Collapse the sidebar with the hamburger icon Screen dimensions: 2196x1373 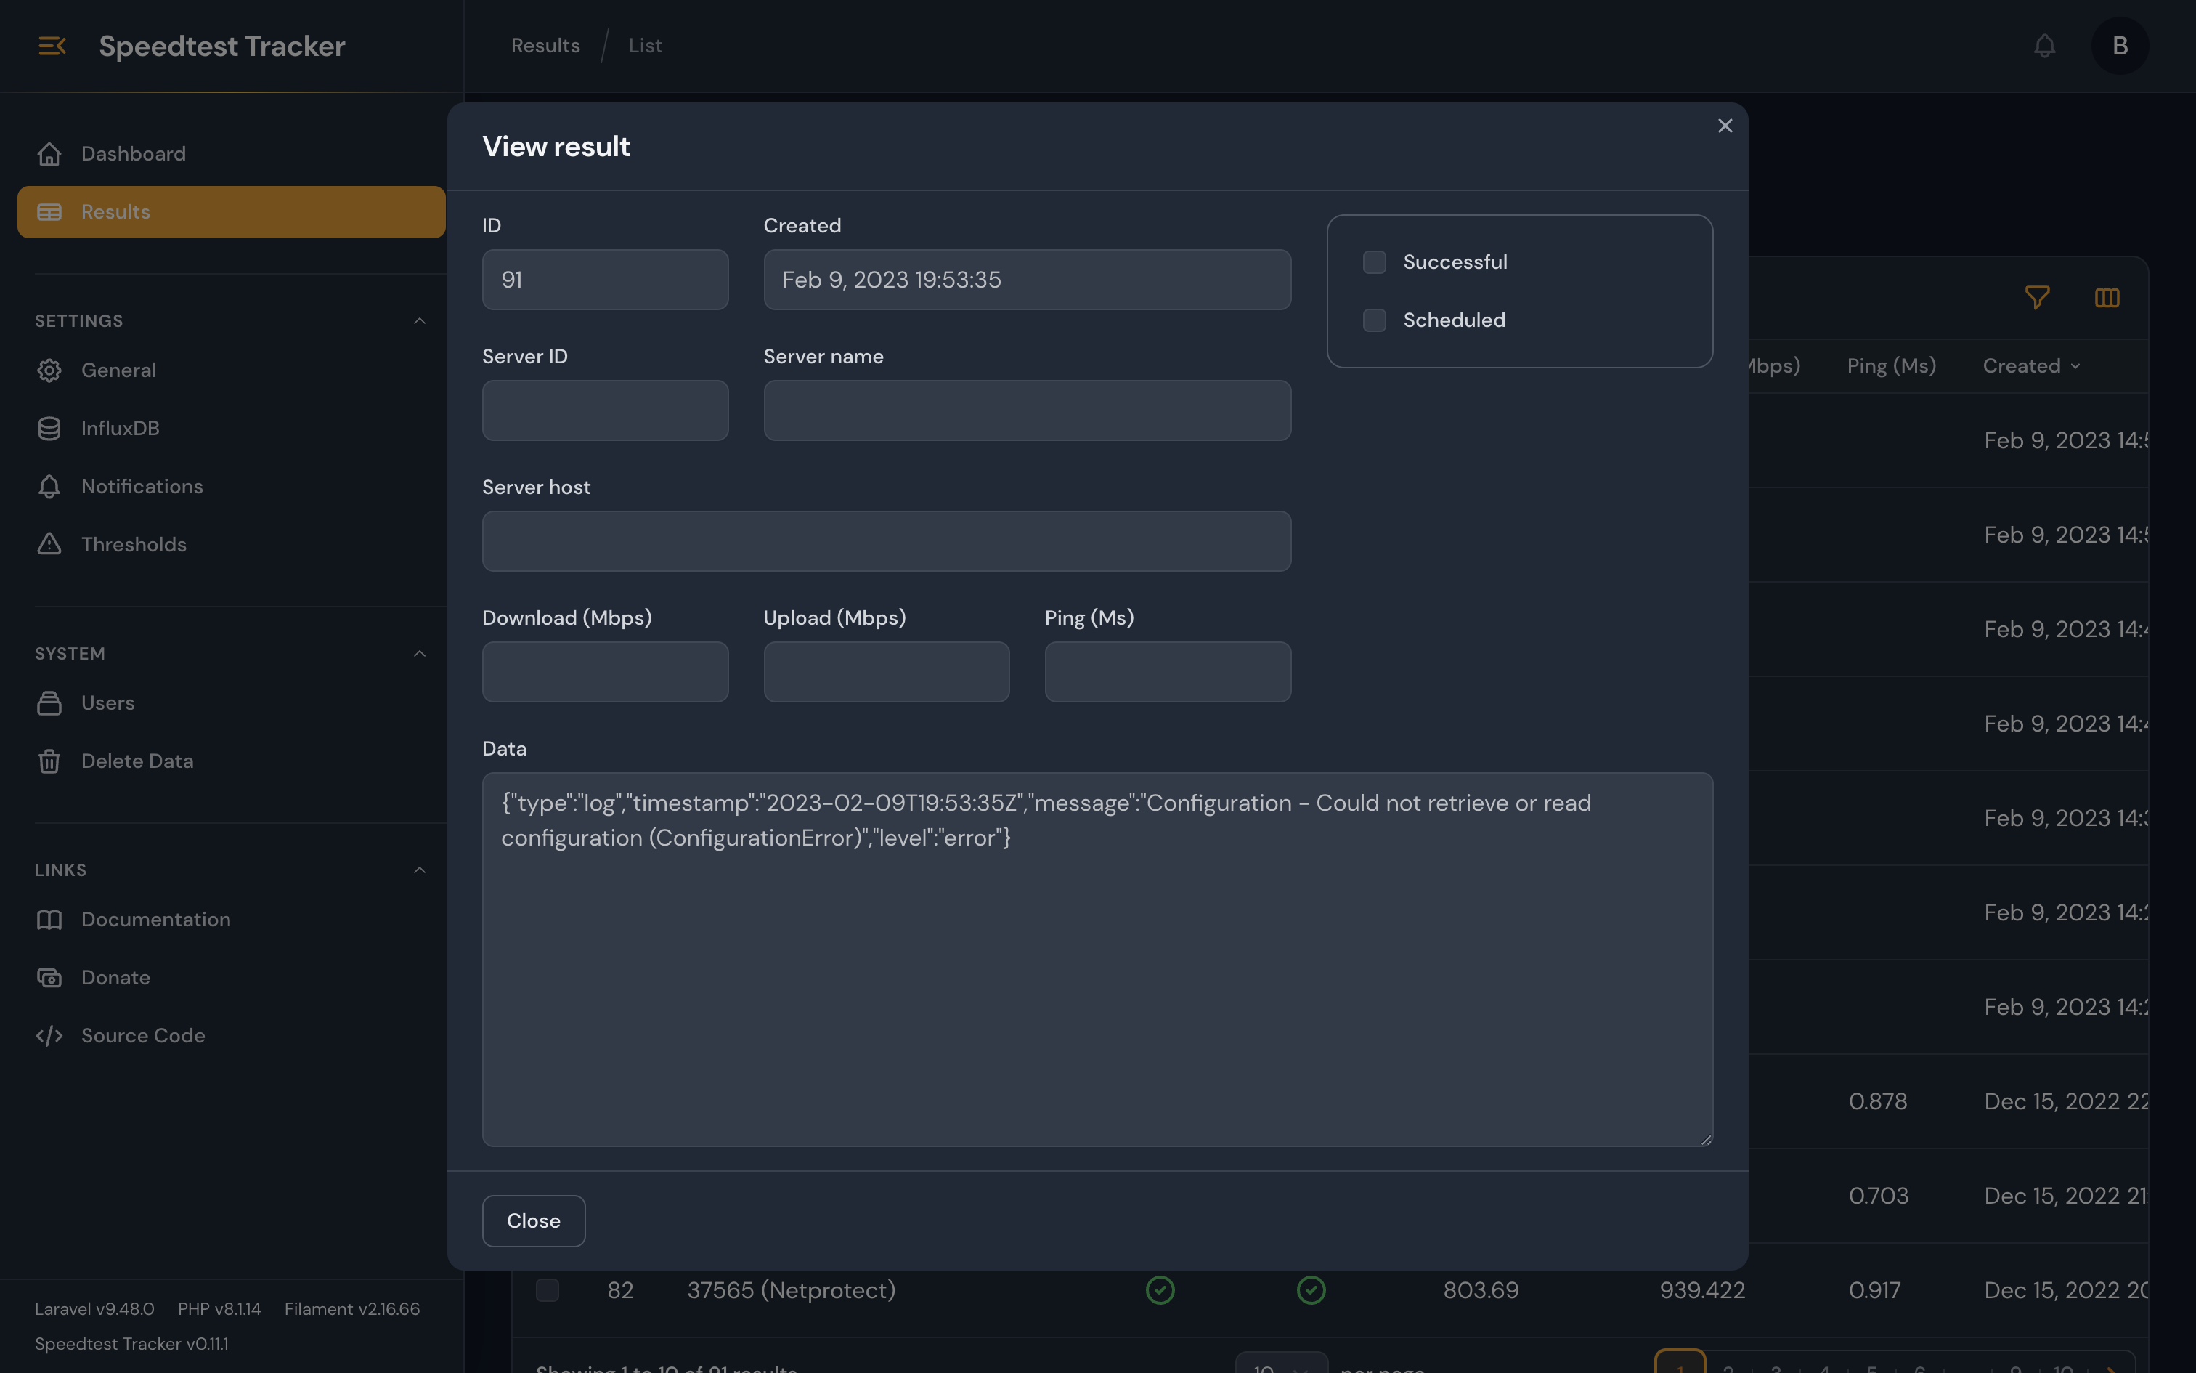tap(52, 45)
